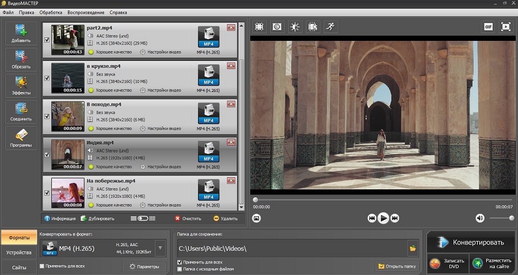Switch to the Устройства tab
Image resolution: width=518 pixels, height=275 pixels.
[x=19, y=252]
